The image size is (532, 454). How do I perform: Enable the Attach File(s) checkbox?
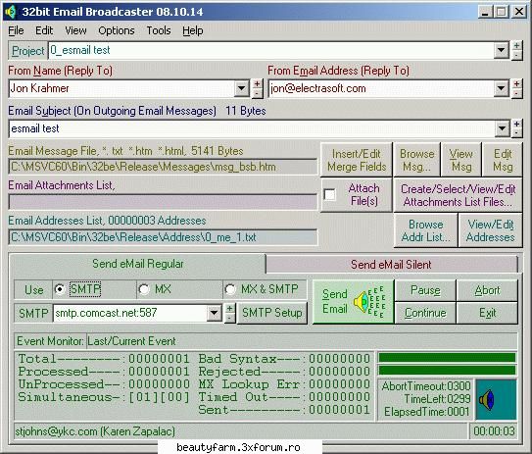point(330,195)
